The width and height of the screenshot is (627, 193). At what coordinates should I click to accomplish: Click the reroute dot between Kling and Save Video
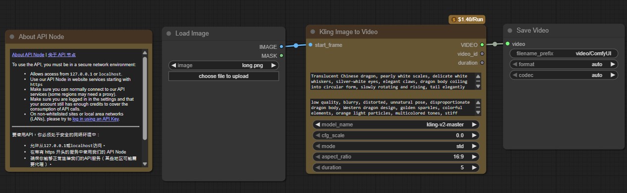pyautogui.click(x=495, y=44)
